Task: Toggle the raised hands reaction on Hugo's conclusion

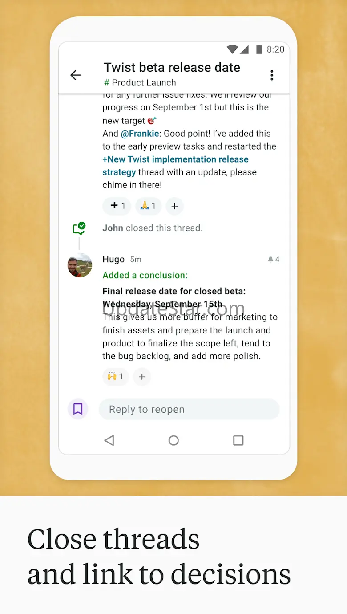Action: (115, 377)
